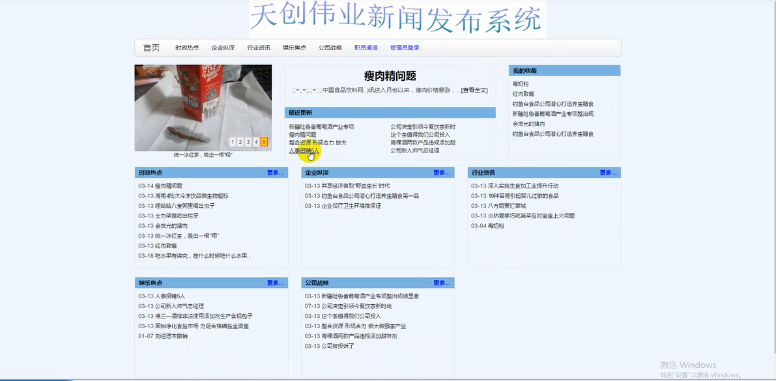Click the carousel photo of the tea carton
This screenshot has width=776, height=381.
pos(203,108)
